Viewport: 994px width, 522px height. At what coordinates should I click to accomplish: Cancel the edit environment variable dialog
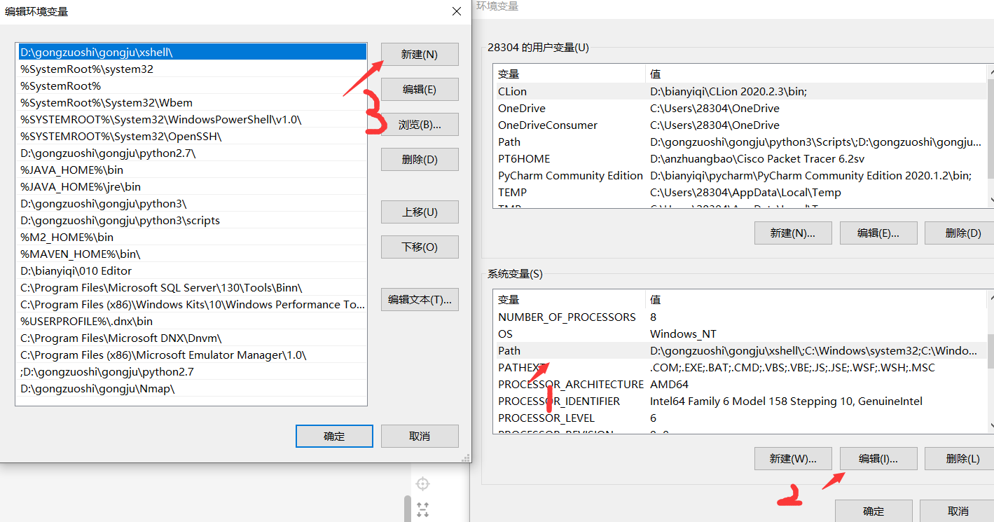(420, 436)
